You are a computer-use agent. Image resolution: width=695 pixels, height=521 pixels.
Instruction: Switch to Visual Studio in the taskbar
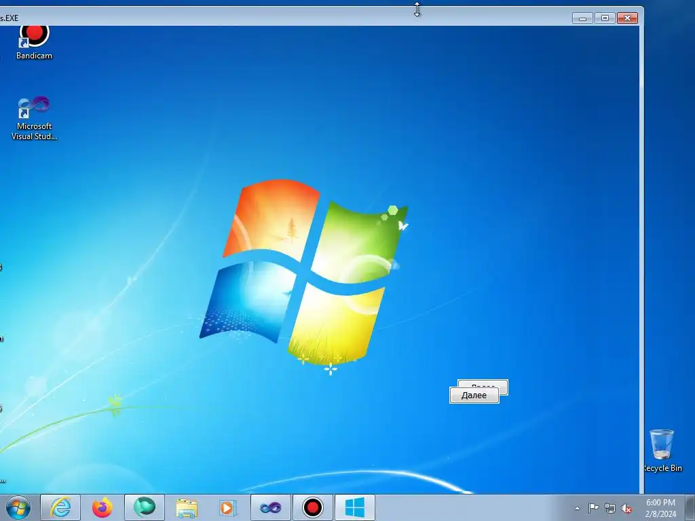[x=270, y=507]
